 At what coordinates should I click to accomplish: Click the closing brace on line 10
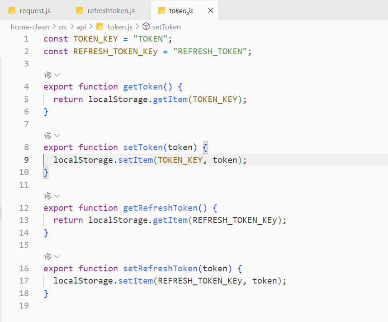46,172
